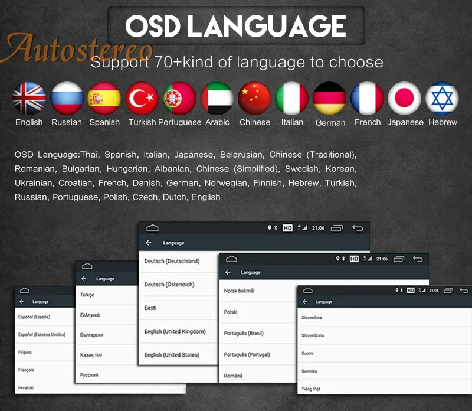Image resolution: width=472 pixels, height=411 pixels.
Task: Tap back arrow beside Language in Slovenčina window
Action: (x=305, y=302)
